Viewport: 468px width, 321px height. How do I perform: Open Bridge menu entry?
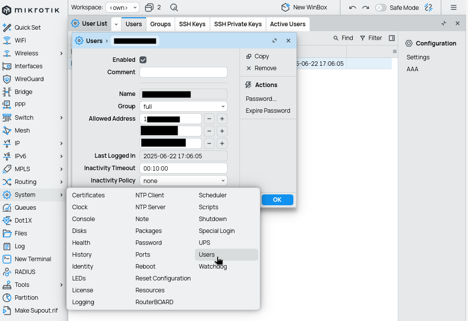23,92
